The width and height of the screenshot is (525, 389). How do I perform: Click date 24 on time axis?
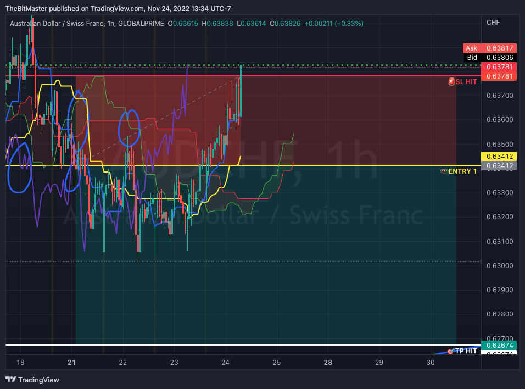[225, 363]
